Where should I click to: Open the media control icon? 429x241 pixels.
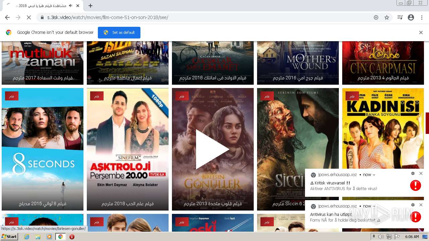[400, 17]
